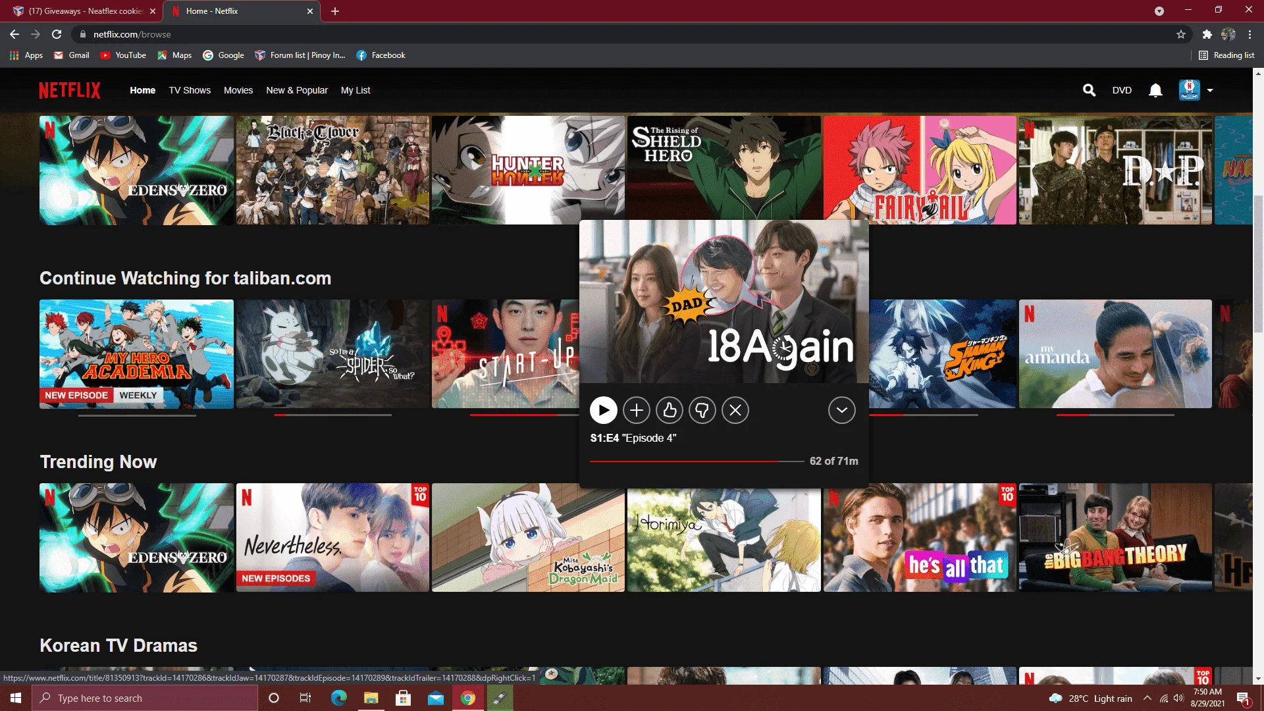This screenshot has height=711, width=1264.
Task: Add 18 Again to My List
Action: click(x=636, y=410)
